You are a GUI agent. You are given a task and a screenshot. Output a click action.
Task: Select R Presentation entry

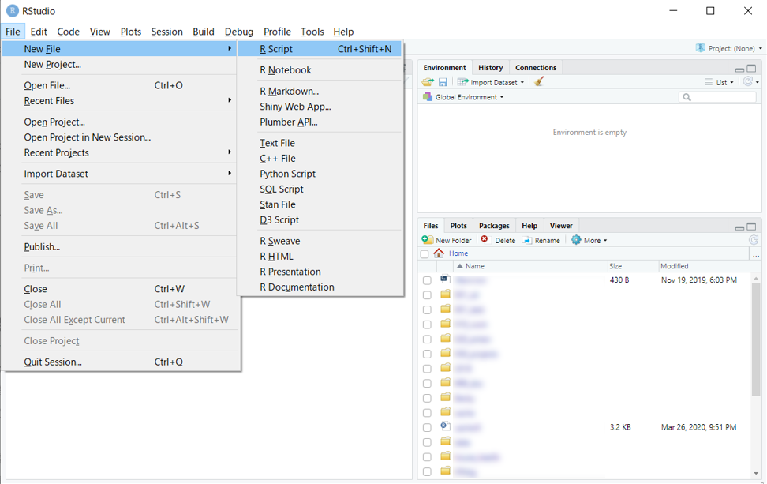tap(320, 272)
